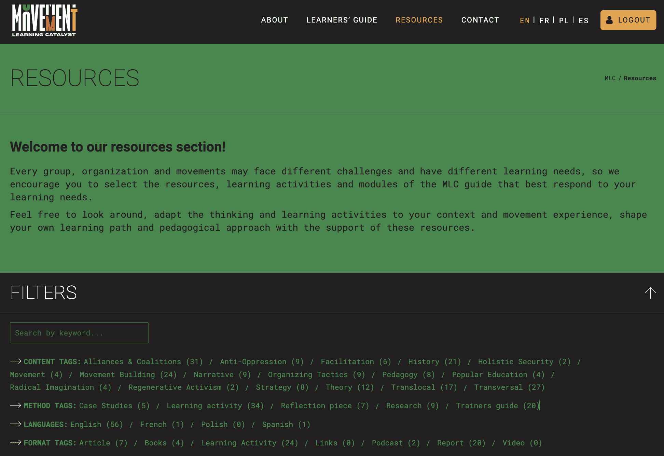
Task: Filter resources by Polish (0)
Action: click(223, 424)
